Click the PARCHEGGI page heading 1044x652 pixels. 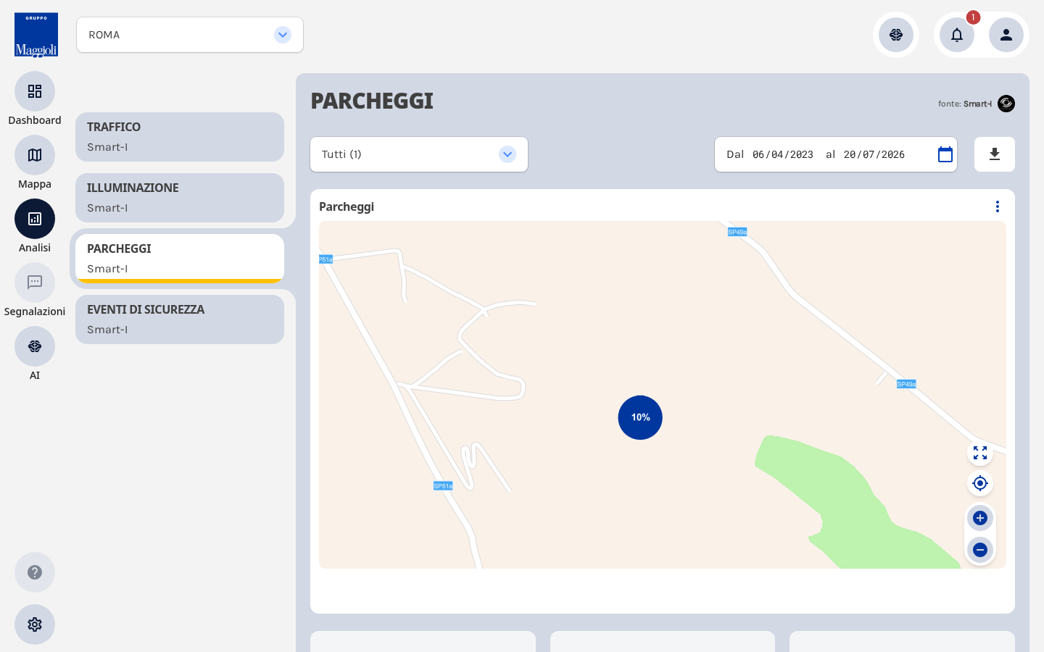tap(372, 101)
